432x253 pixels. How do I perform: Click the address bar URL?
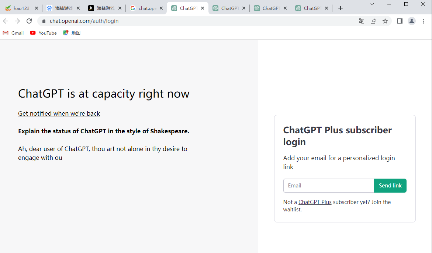coord(84,21)
